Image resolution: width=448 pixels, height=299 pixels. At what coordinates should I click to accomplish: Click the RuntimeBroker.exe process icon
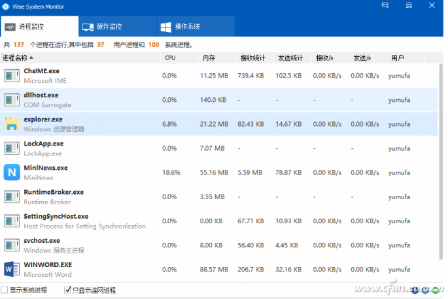tap(12, 197)
